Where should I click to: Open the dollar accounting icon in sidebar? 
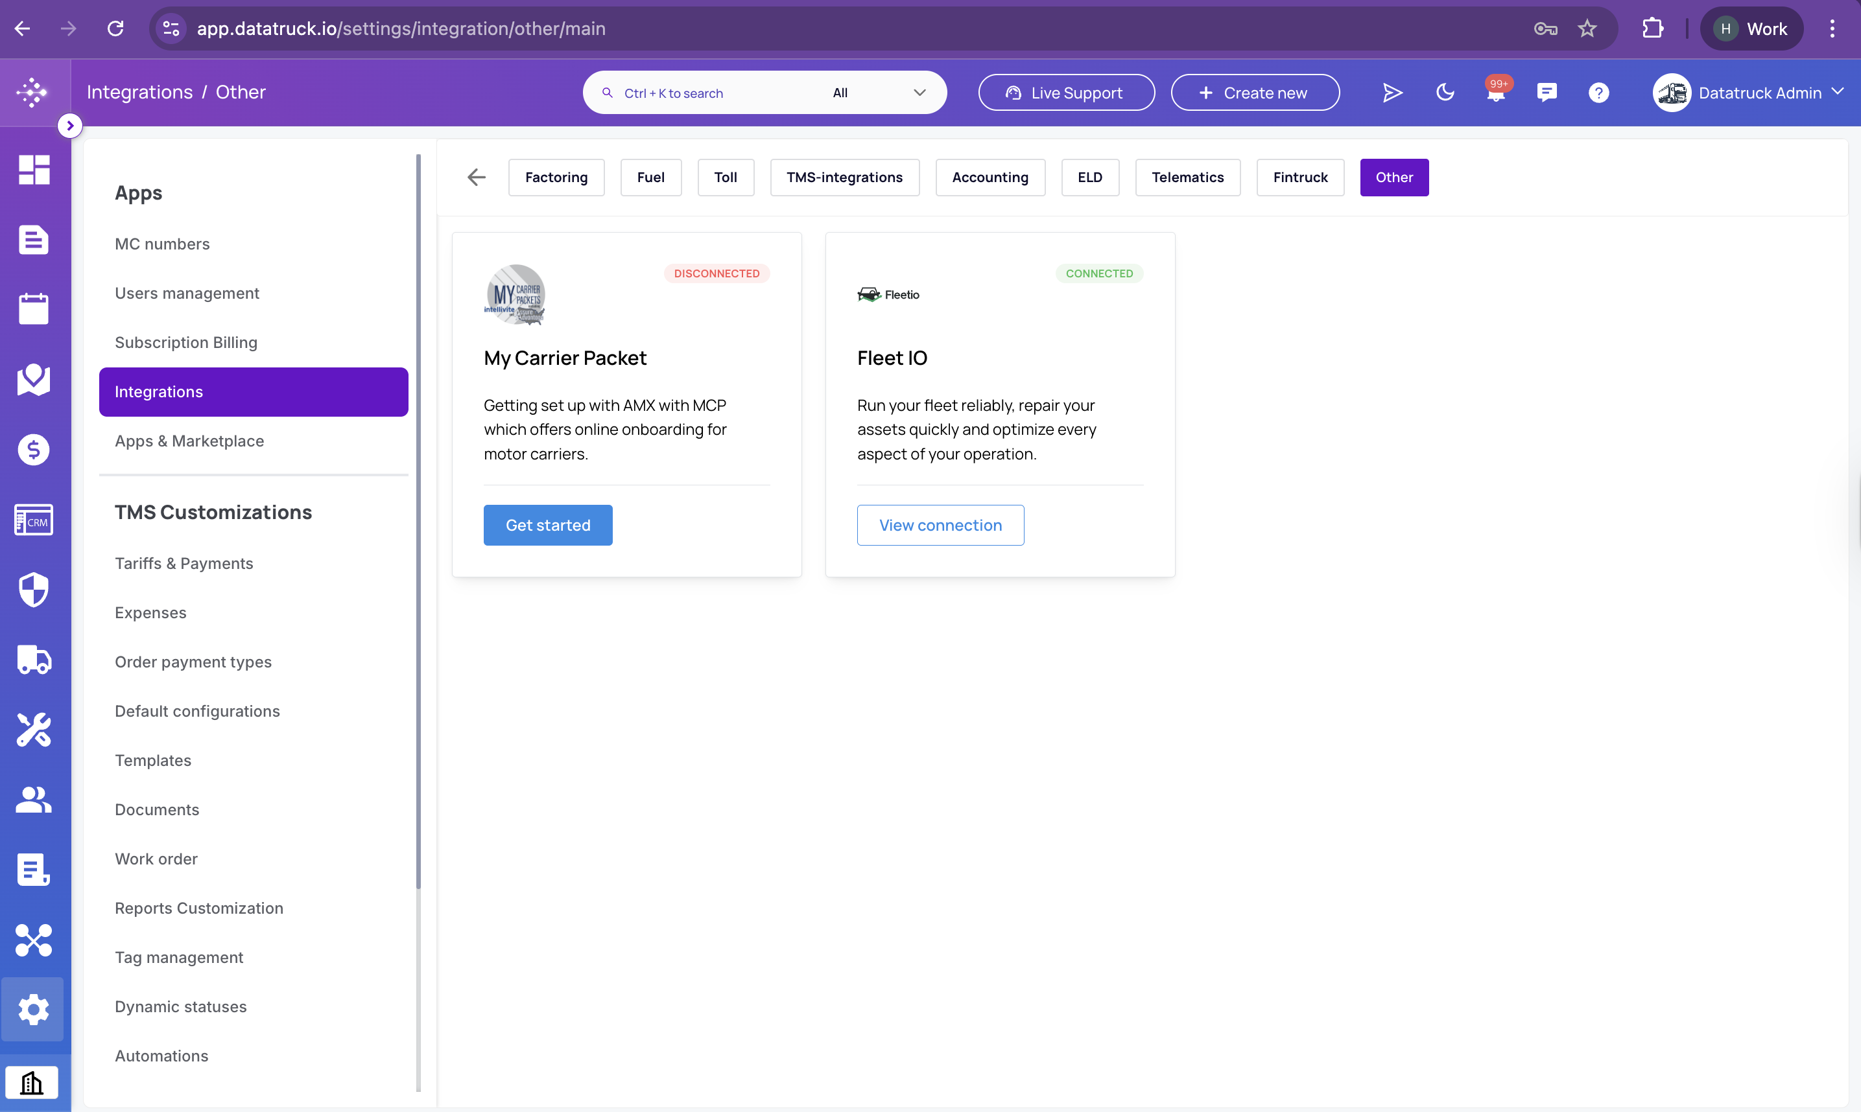pos(34,450)
